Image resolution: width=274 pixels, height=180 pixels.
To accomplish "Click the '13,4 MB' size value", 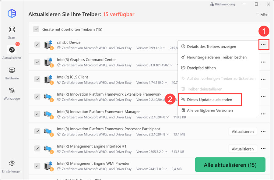I will [x=179, y=134].
